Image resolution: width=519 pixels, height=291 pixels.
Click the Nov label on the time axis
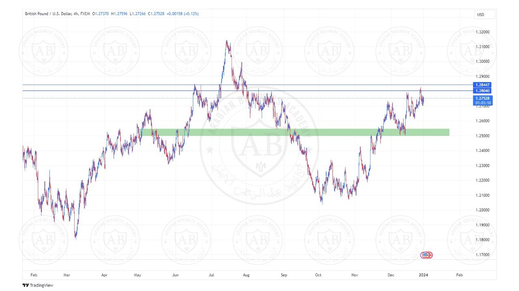355,275
